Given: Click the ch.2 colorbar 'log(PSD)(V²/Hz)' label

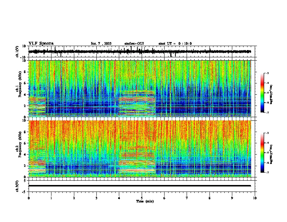Looking at the screenshot, I should [x=271, y=154].
